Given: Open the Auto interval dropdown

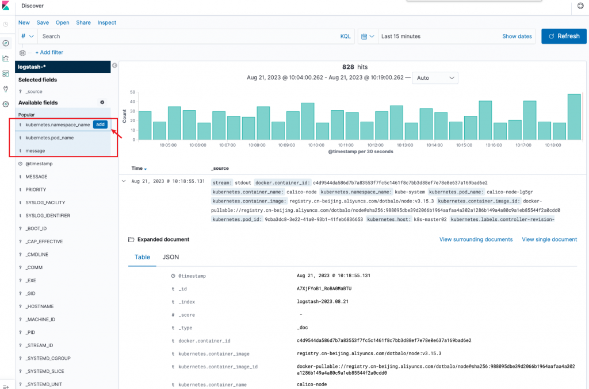Looking at the screenshot, I should (x=435, y=78).
